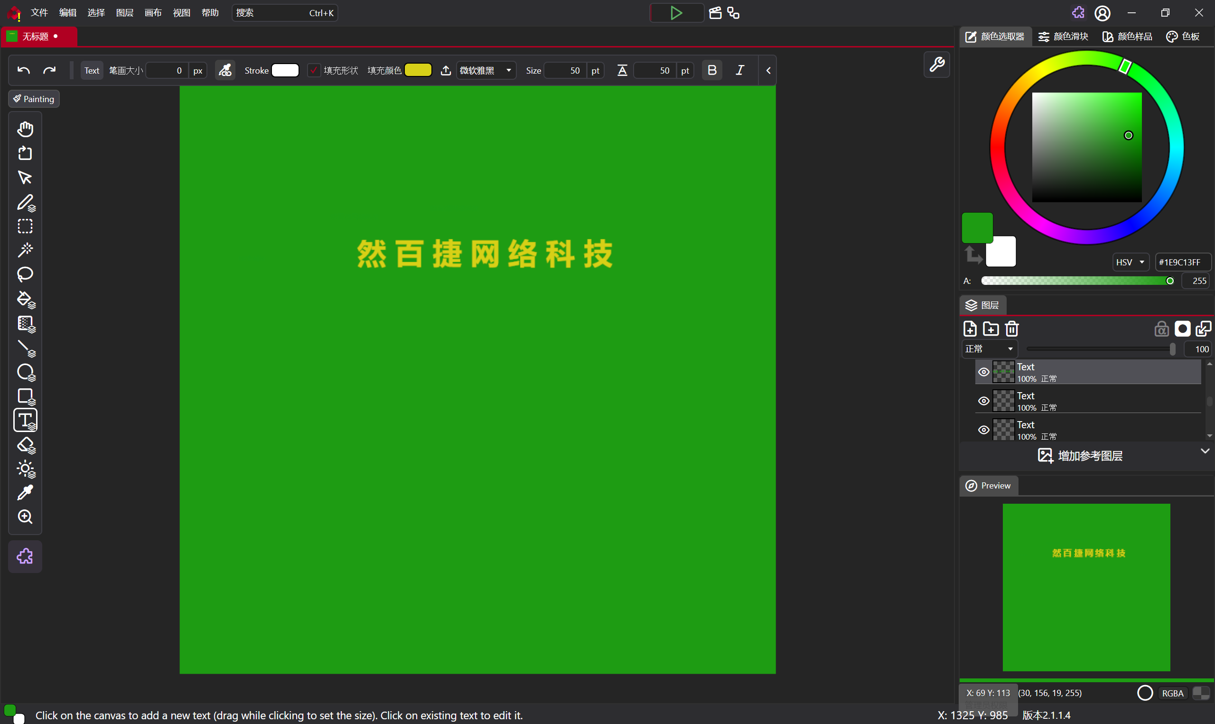Select the Color Picker eyedropper tool
The image size is (1215, 724).
[x=25, y=493]
